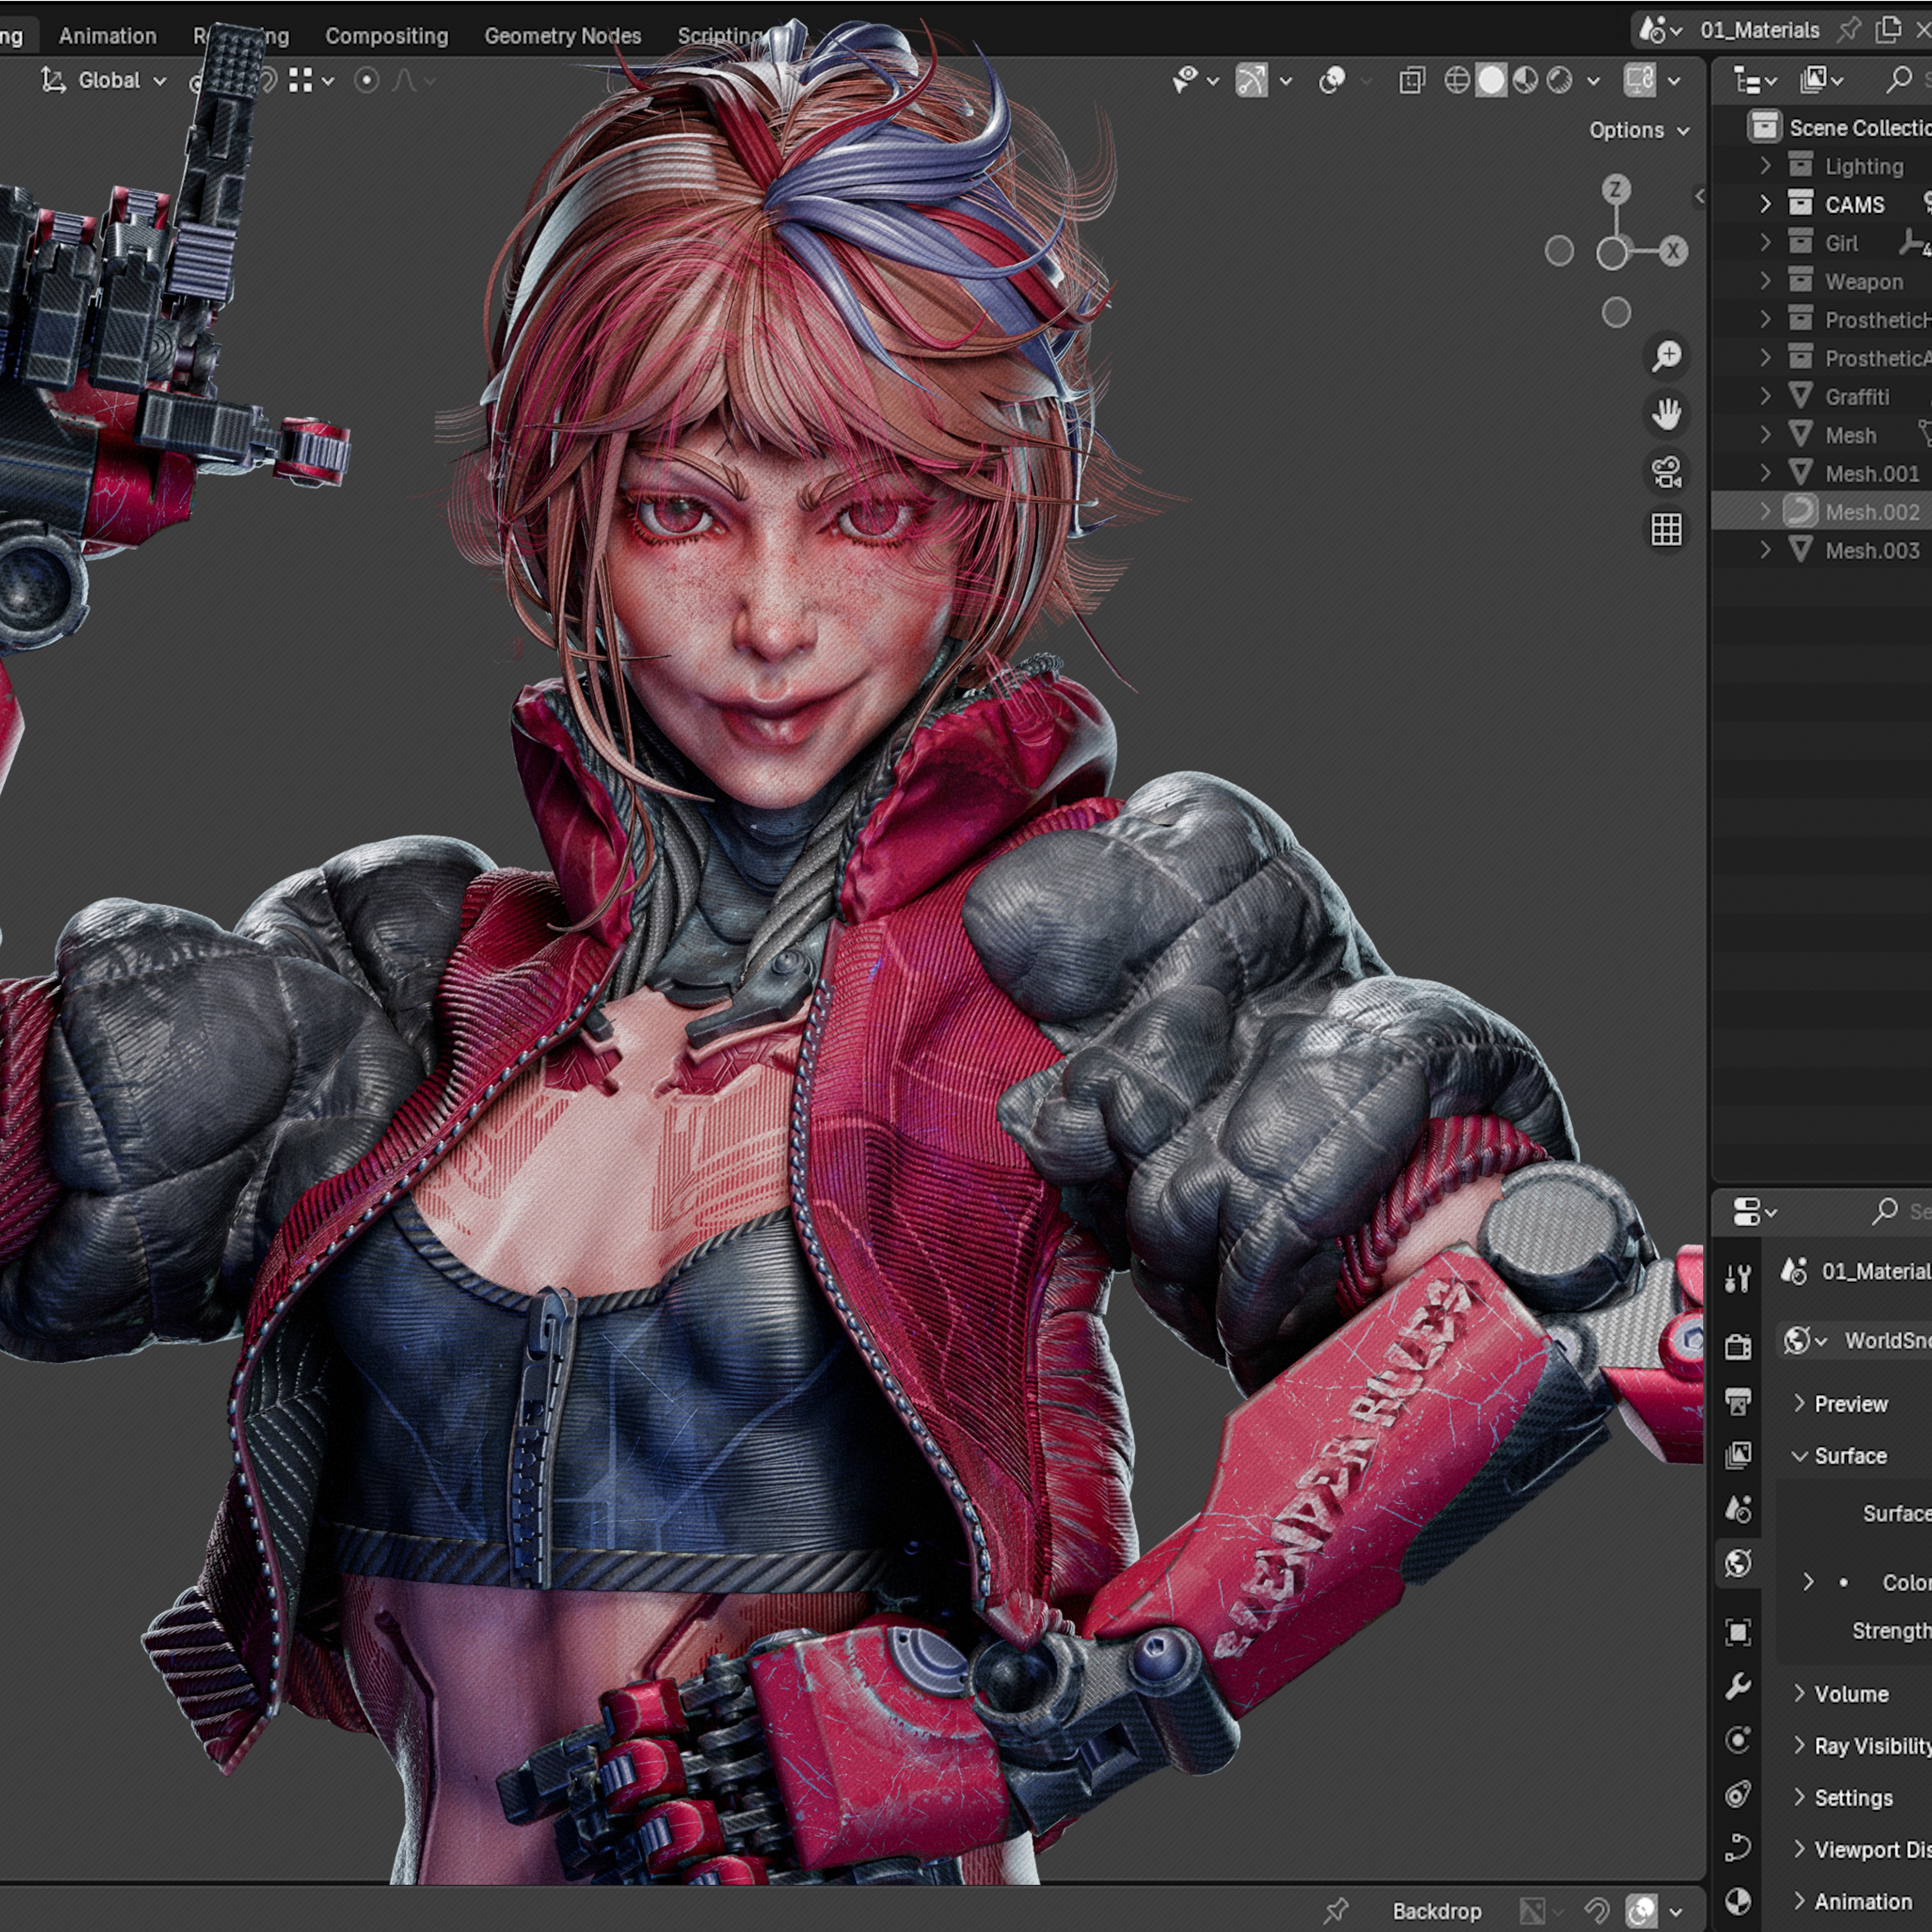The width and height of the screenshot is (1932, 1932).
Task: Open viewport shading options dropdown arrow
Action: coord(1593,80)
